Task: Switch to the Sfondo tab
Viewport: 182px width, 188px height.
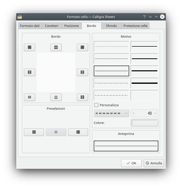Action: (x=111, y=26)
